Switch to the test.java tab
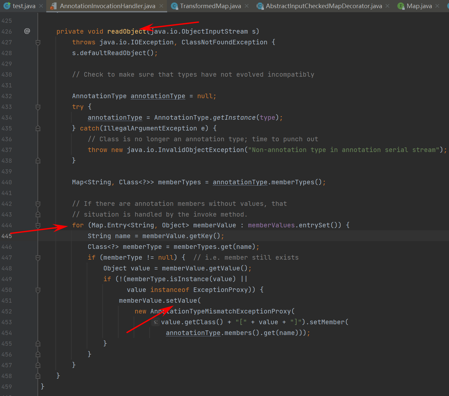This screenshot has height=396, width=449. point(24,6)
